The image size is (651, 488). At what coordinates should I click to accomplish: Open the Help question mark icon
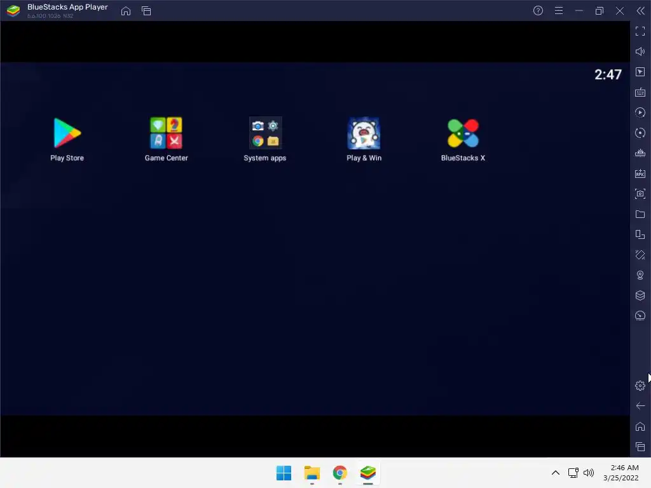click(538, 11)
